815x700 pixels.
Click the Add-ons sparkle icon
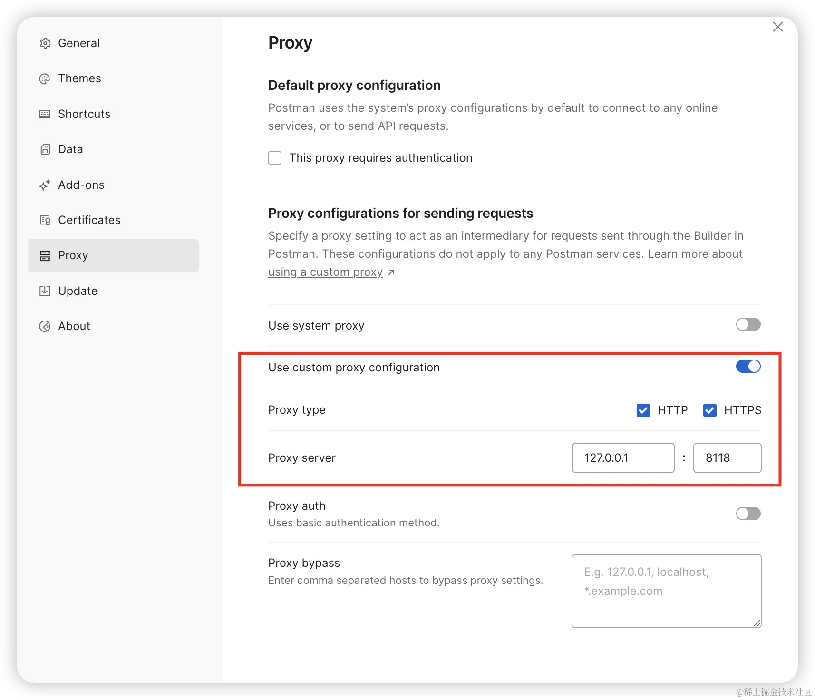[45, 185]
